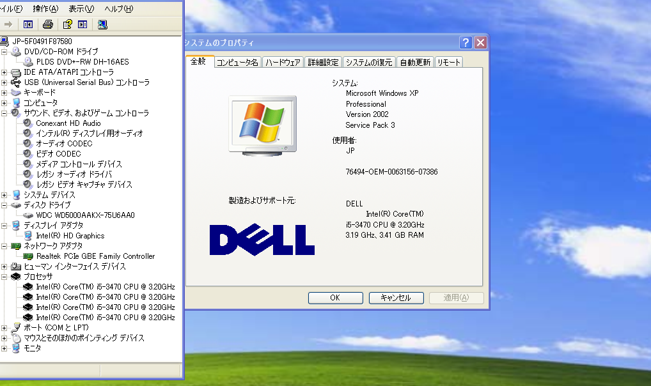
Task: Switch to the 自動更新 tab
Action: point(415,63)
